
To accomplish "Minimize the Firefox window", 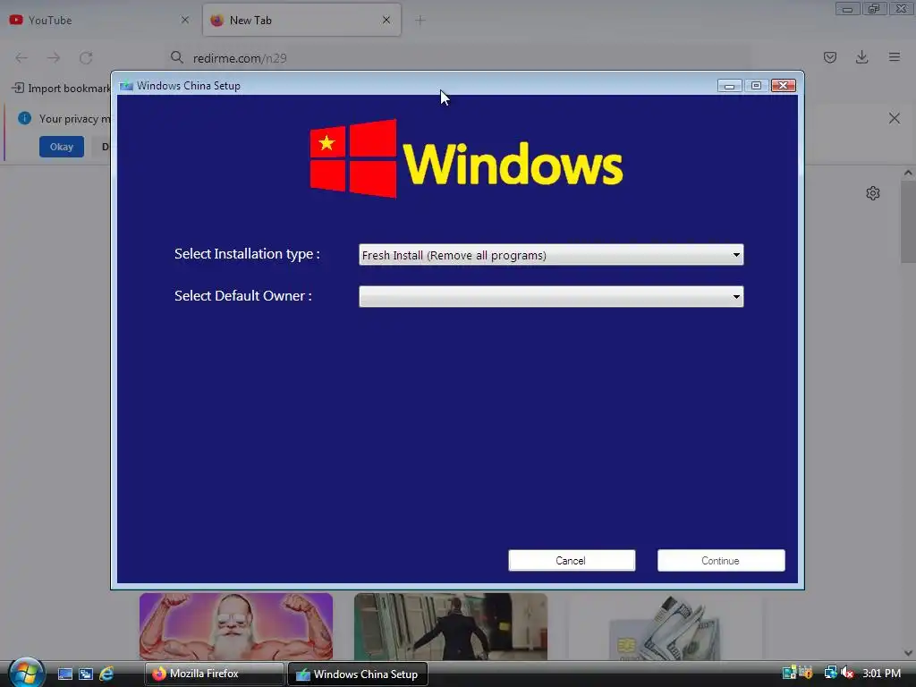I will tap(847, 9).
